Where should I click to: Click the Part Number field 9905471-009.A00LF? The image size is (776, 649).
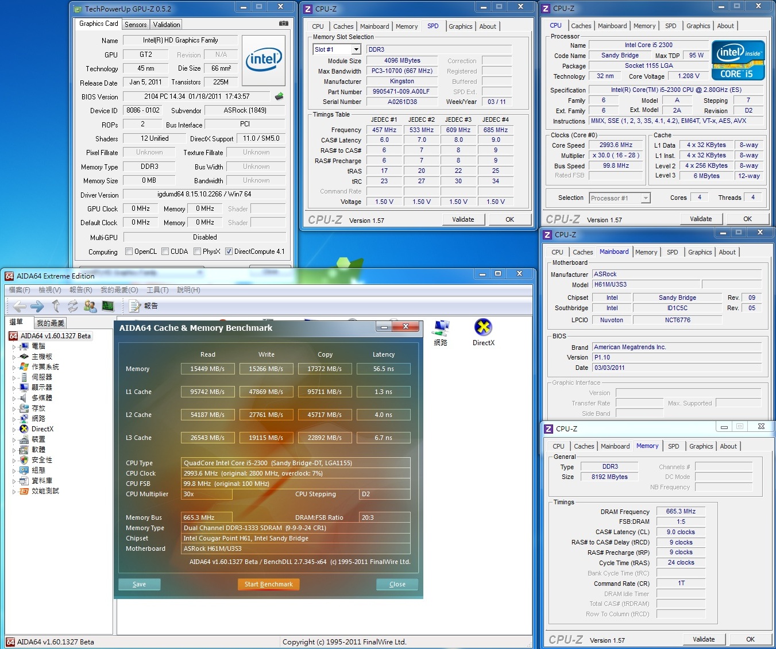[402, 91]
